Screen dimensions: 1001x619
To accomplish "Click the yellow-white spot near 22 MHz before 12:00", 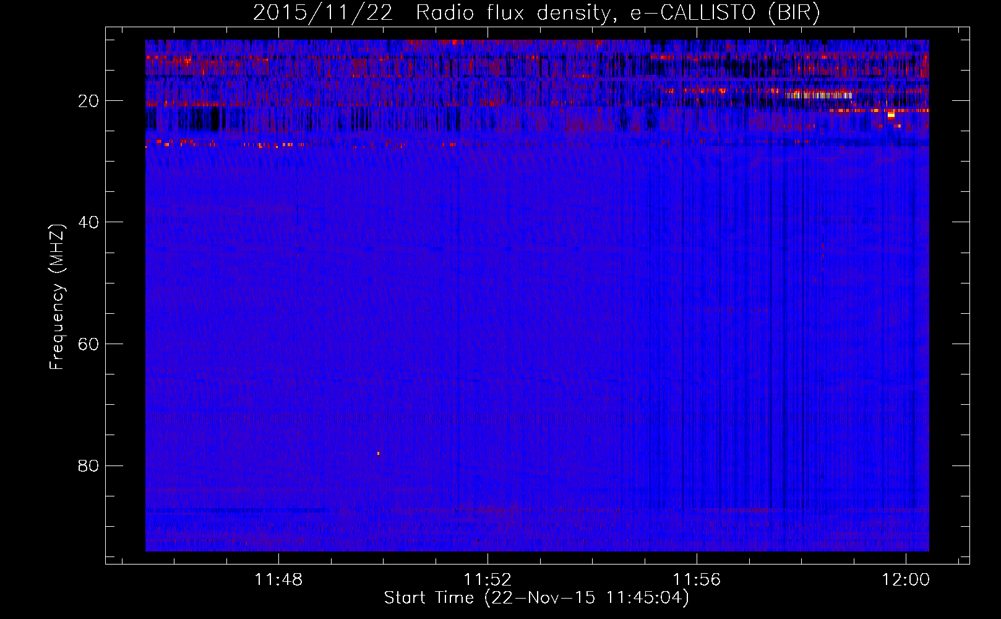I will (x=891, y=115).
